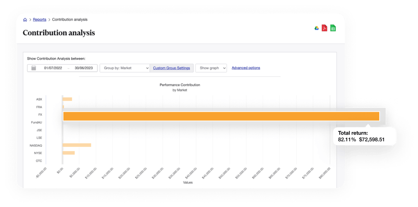Expand the Group by: Market dropdown
The height and width of the screenshot is (207, 418).
pyautogui.click(x=125, y=68)
